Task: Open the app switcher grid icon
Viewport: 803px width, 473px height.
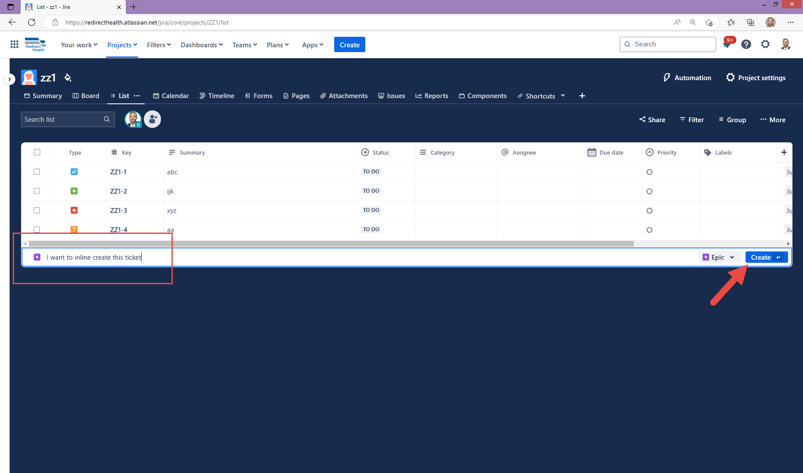Action: (x=14, y=44)
